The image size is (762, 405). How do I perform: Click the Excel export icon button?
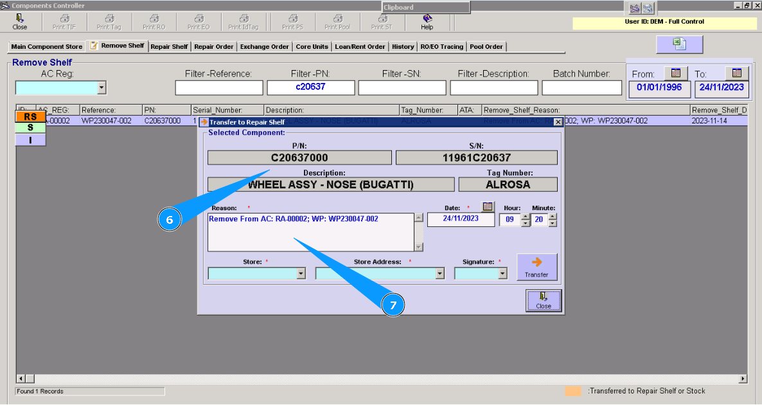pyautogui.click(x=679, y=44)
